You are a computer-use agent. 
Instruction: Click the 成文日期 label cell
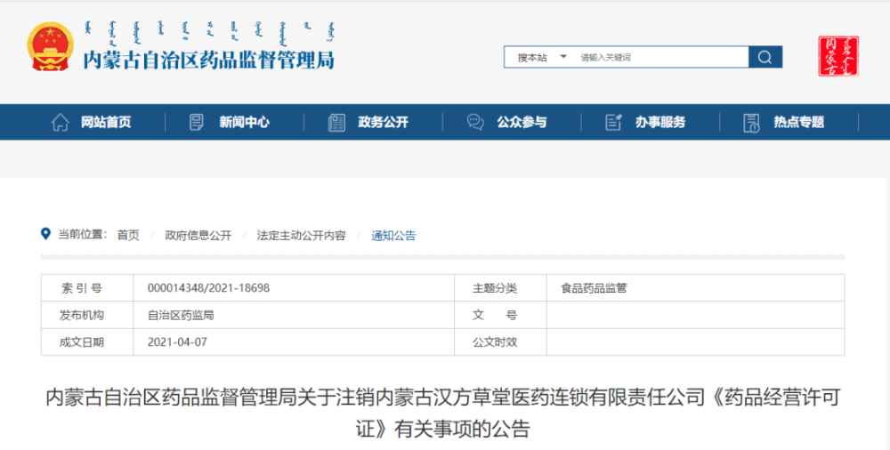87,342
